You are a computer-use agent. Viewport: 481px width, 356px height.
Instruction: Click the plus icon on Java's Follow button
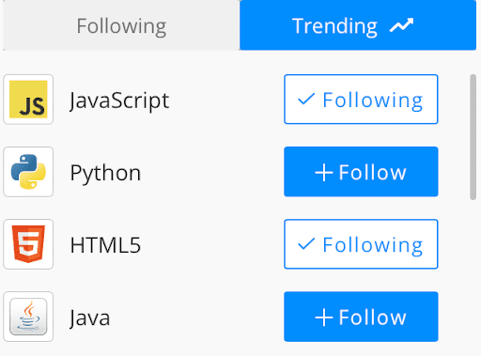[324, 317]
